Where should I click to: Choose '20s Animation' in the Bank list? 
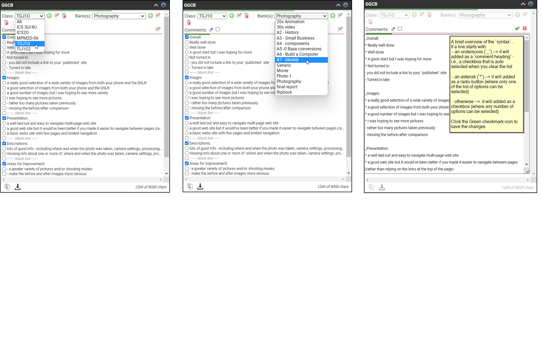click(301, 22)
